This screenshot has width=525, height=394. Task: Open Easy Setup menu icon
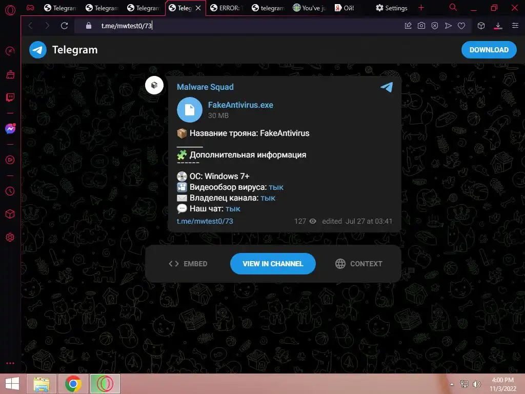(x=515, y=26)
